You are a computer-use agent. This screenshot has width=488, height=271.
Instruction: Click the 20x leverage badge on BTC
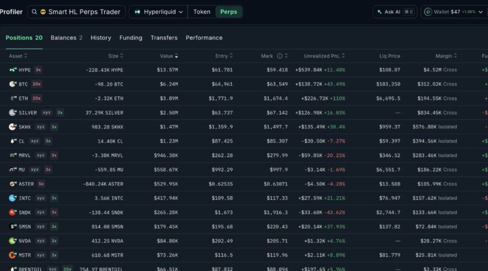(37, 84)
